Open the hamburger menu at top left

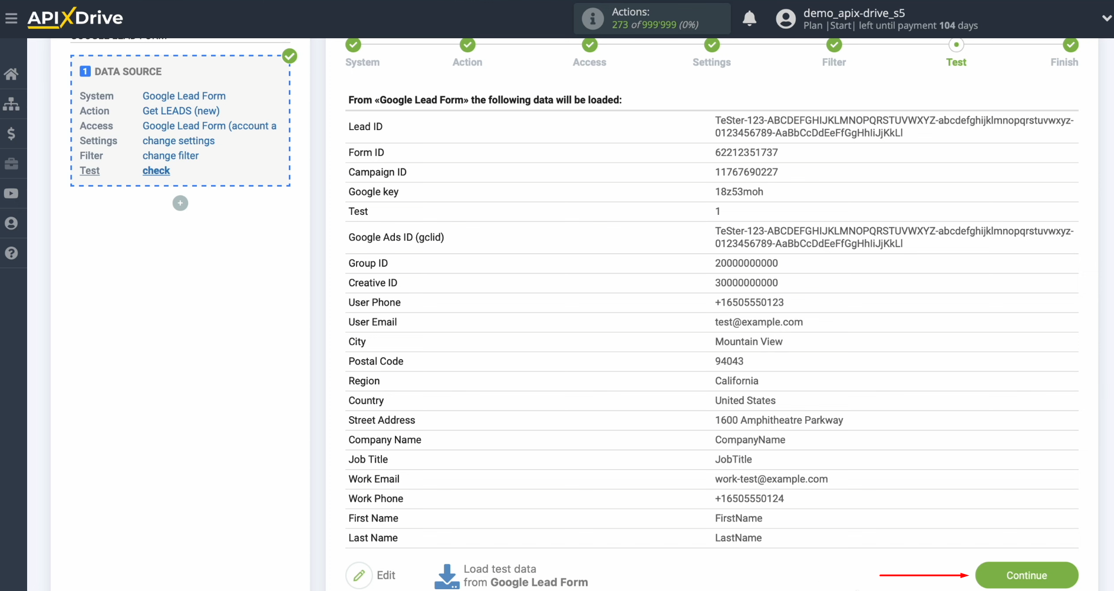pos(11,18)
